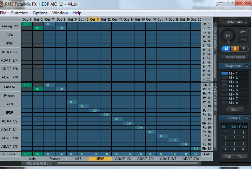
Task: Click the Store snapshot button
Action: point(235,110)
